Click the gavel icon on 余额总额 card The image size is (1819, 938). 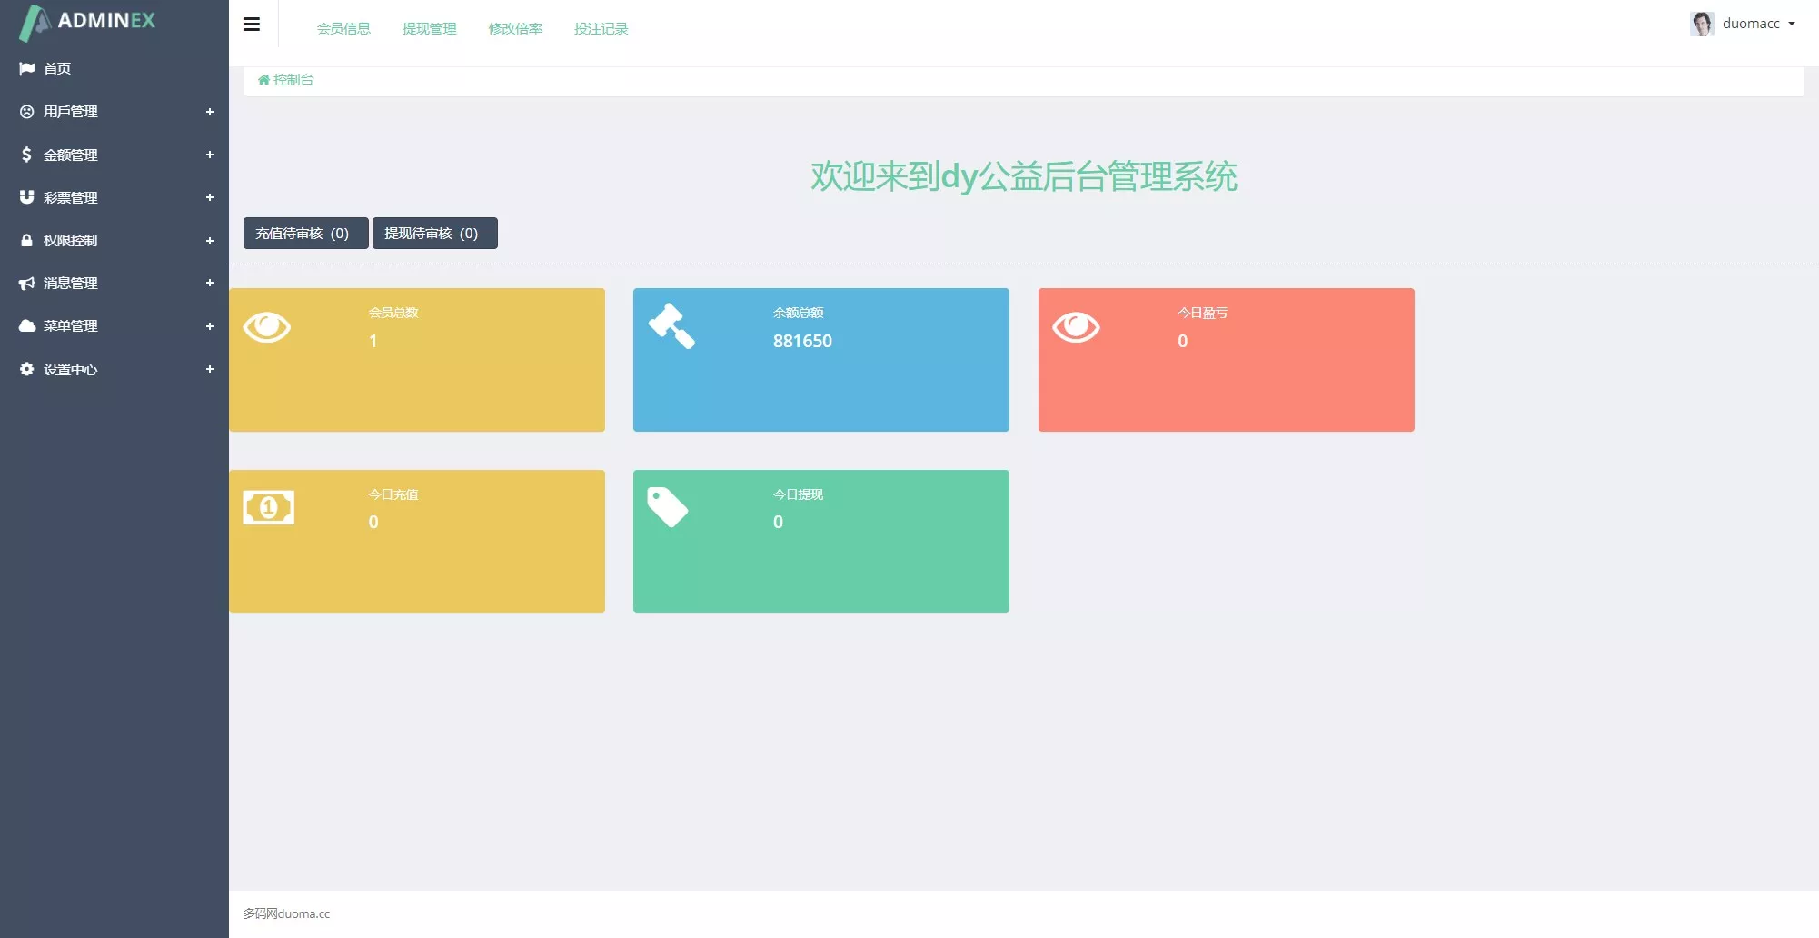click(x=671, y=325)
